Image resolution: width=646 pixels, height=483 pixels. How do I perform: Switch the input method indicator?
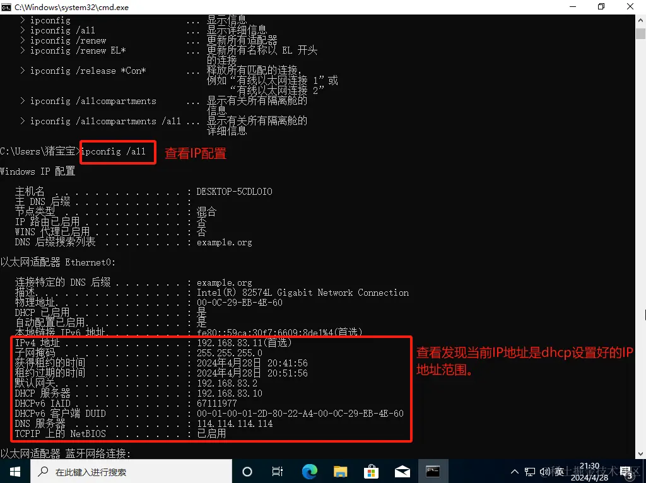(560, 472)
